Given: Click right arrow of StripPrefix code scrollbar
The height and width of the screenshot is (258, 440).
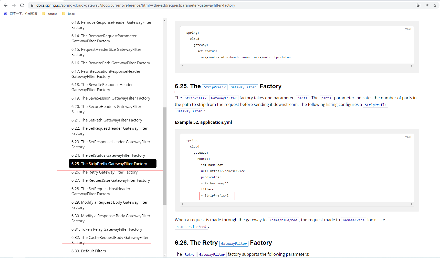Looking at the screenshot, I should [x=412, y=204].
